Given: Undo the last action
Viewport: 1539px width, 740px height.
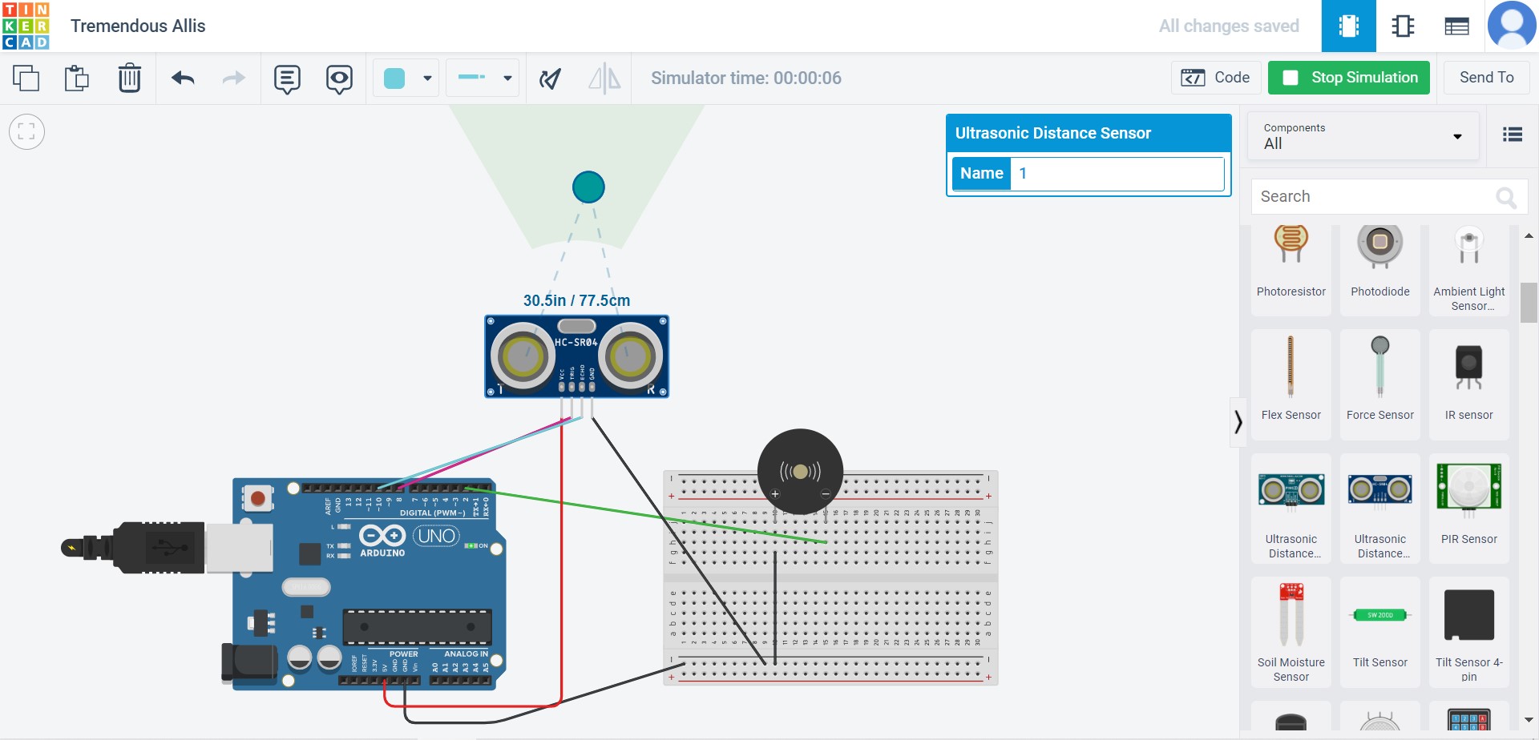Looking at the screenshot, I should (x=183, y=78).
